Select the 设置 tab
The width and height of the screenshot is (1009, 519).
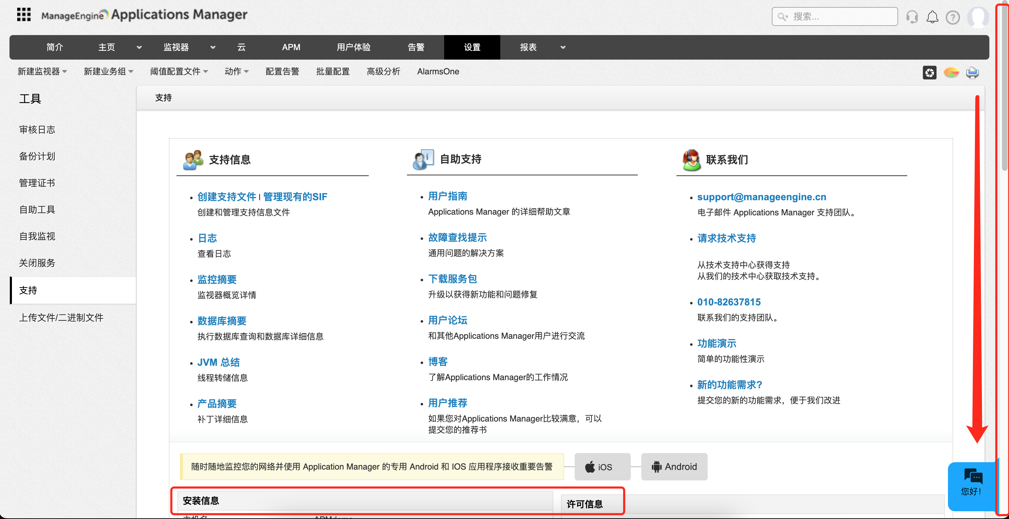point(472,47)
